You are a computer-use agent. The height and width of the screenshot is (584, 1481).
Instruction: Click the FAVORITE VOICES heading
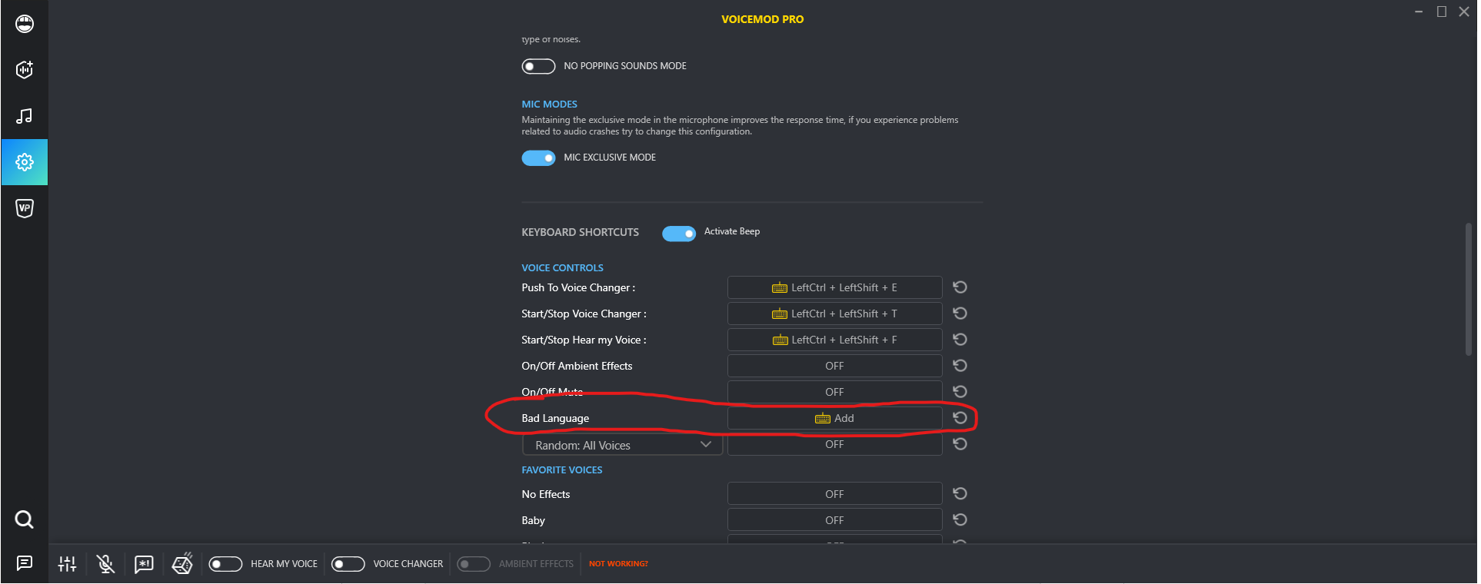click(x=562, y=470)
